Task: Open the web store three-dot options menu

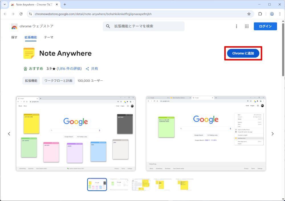Action: (x=237, y=27)
